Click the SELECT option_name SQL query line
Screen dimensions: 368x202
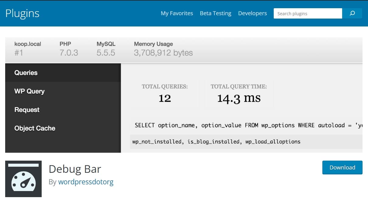tap(246, 125)
